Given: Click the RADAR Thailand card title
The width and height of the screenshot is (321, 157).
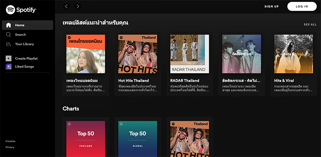Looking at the screenshot, I should pos(185,81).
